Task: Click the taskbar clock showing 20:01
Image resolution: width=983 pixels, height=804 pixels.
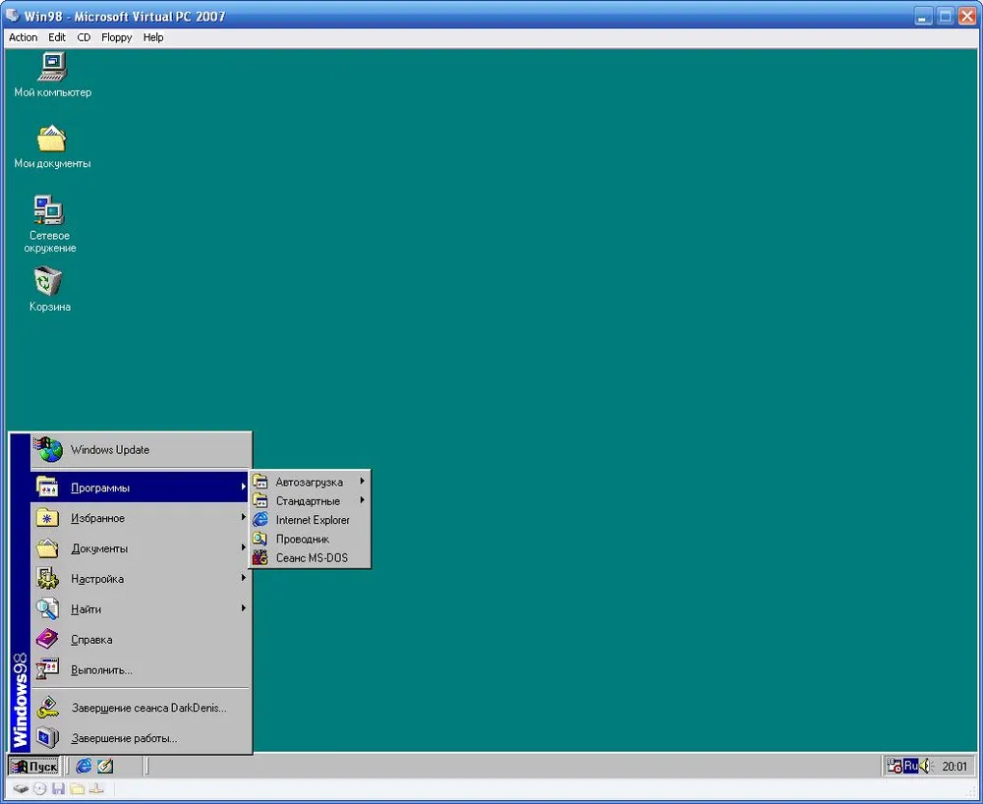Action: [x=954, y=766]
